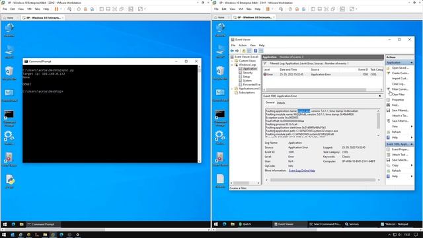The image size is (423, 238).
Task: Select Subscriptions in Event Viewer tree
Action: [x=247, y=93]
